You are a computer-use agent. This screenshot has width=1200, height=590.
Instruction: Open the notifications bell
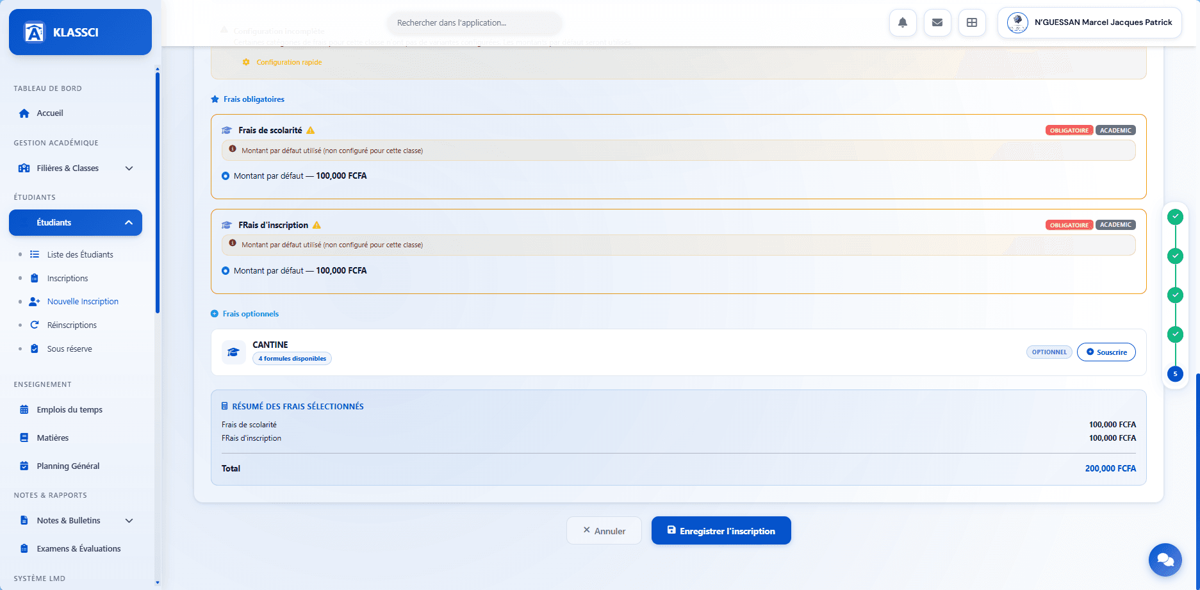pos(903,22)
